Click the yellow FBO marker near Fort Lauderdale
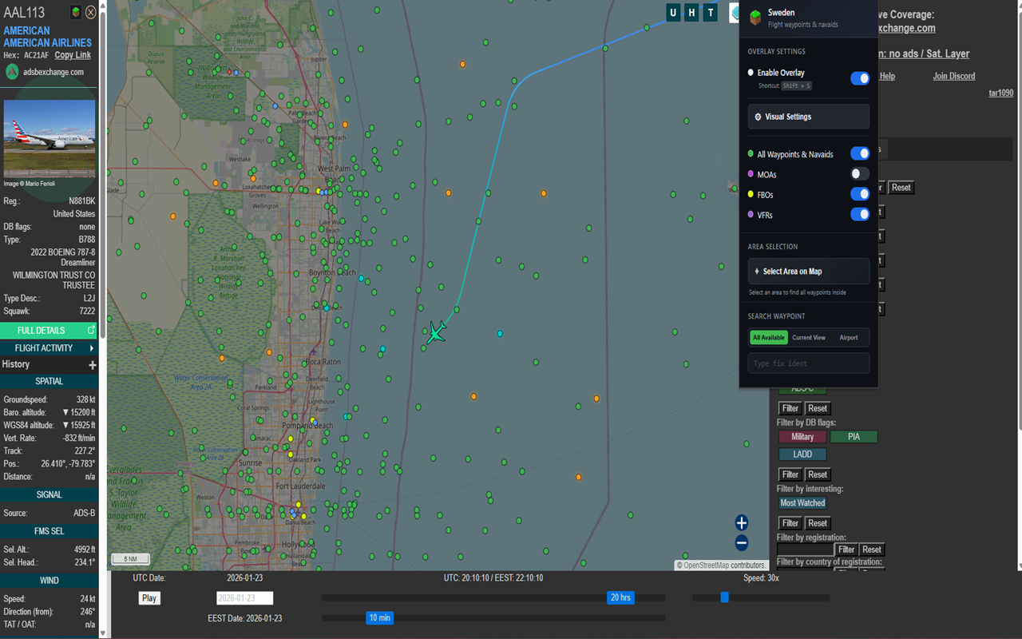The width and height of the screenshot is (1022, 639). [299, 504]
